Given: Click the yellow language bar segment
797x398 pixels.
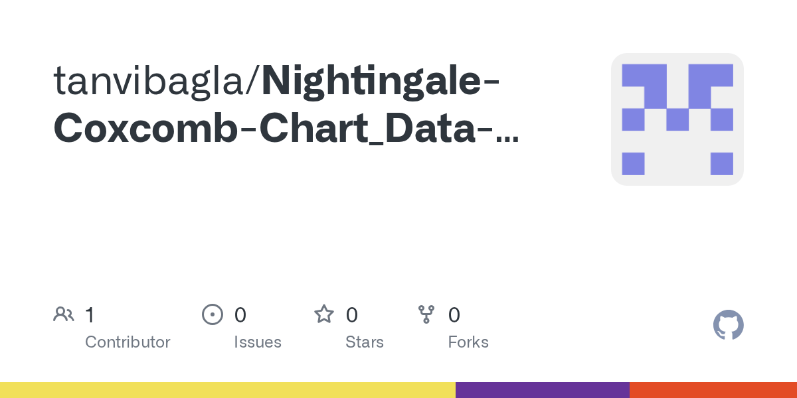Looking at the screenshot, I should tap(228, 390).
